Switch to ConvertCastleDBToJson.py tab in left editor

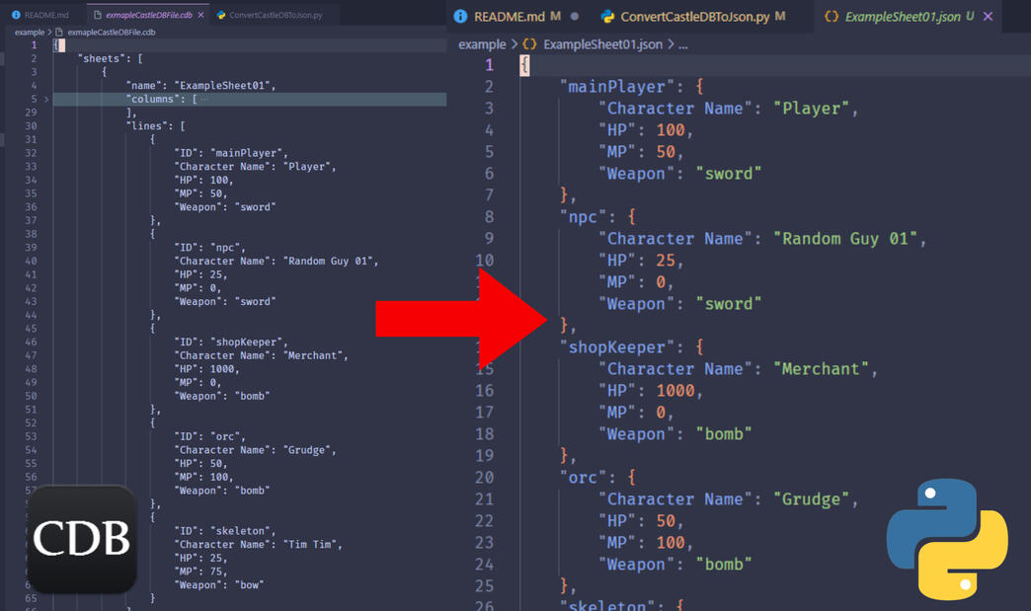[x=276, y=16]
